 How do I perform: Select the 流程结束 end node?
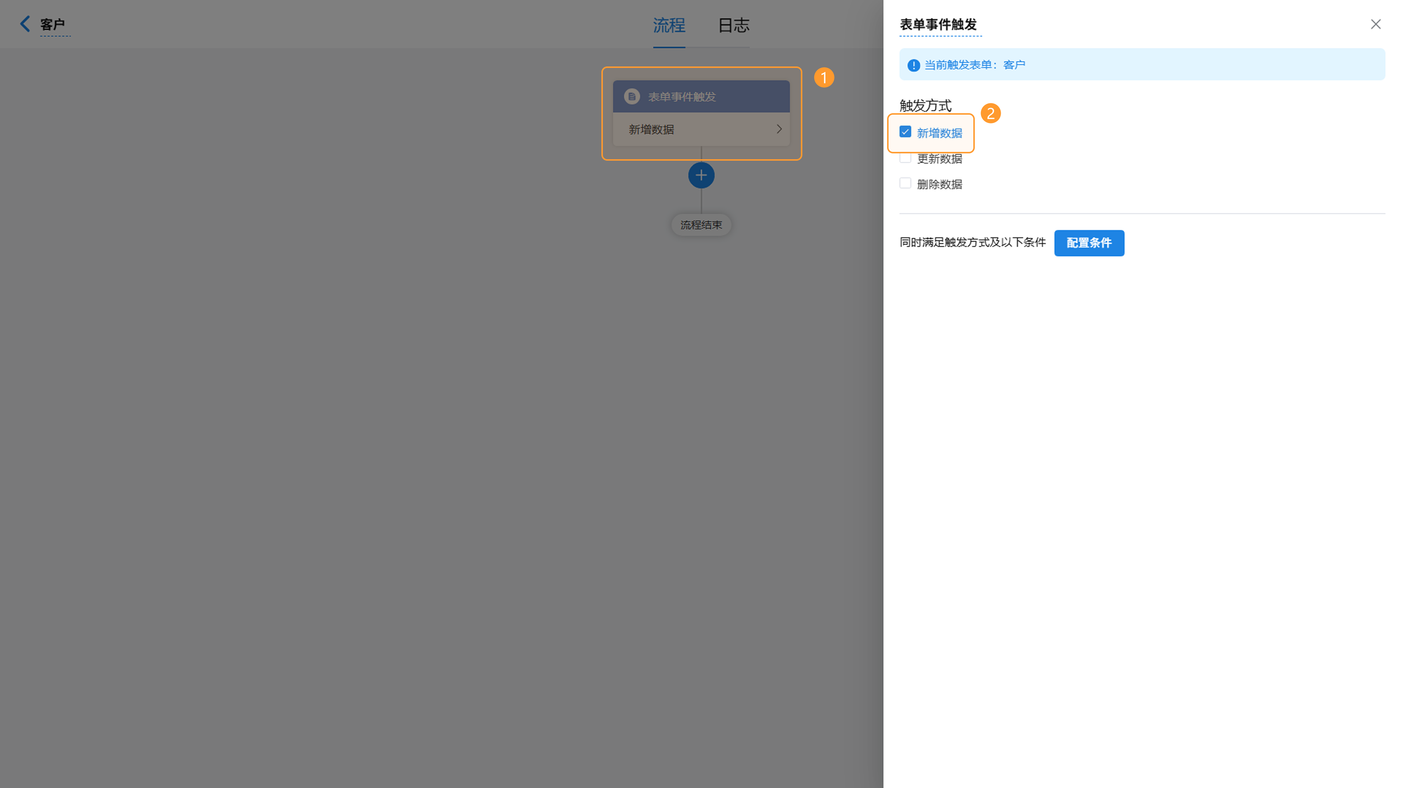701,225
